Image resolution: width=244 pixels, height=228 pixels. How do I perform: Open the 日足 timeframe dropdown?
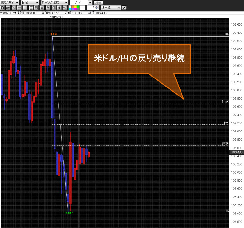coord(30,3)
